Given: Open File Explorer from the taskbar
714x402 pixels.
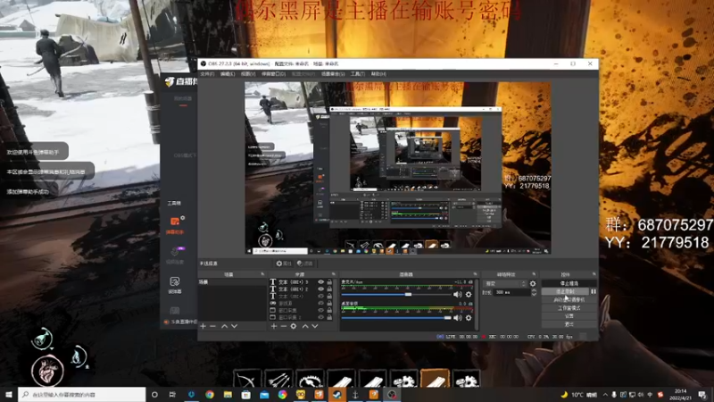Looking at the screenshot, I should pyautogui.click(x=228, y=394).
